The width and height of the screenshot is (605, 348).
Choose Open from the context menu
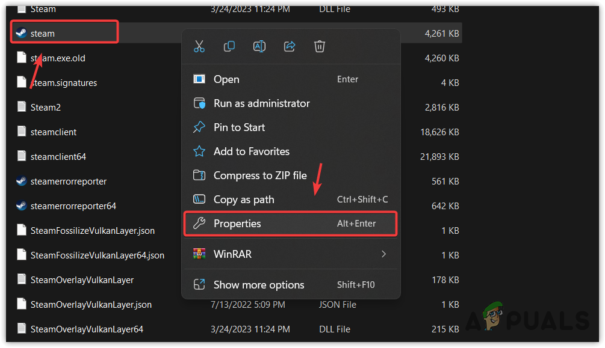point(291,79)
